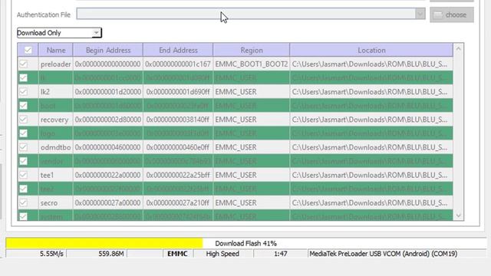Uncheck the odmdtbo partition checkbox
This screenshot has width=491, height=276.
coord(24,147)
